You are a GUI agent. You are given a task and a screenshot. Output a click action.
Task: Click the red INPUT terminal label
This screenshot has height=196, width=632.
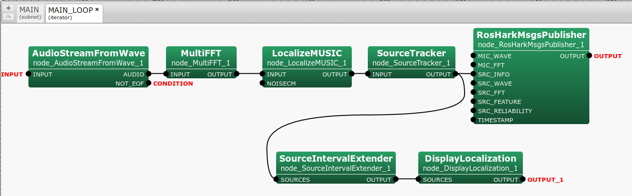(x=12, y=75)
